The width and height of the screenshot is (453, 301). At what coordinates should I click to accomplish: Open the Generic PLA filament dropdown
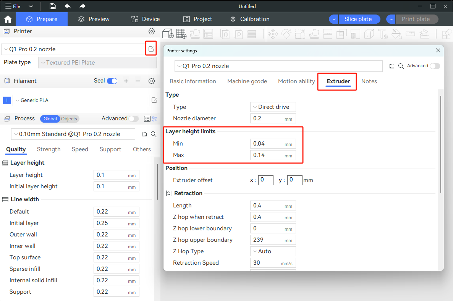click(x=81, y=100)
